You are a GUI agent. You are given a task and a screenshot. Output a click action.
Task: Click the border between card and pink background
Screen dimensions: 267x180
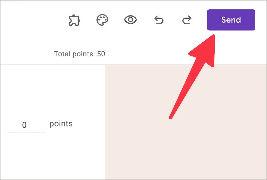click(x=105, y=120)
